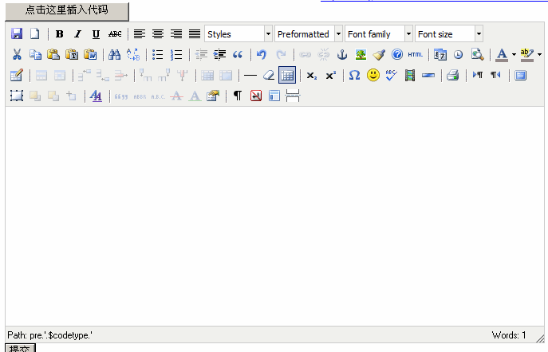This screenshot has width=548, height=352.
Task: Clean up messy code with broom
Action: point(379,54)
